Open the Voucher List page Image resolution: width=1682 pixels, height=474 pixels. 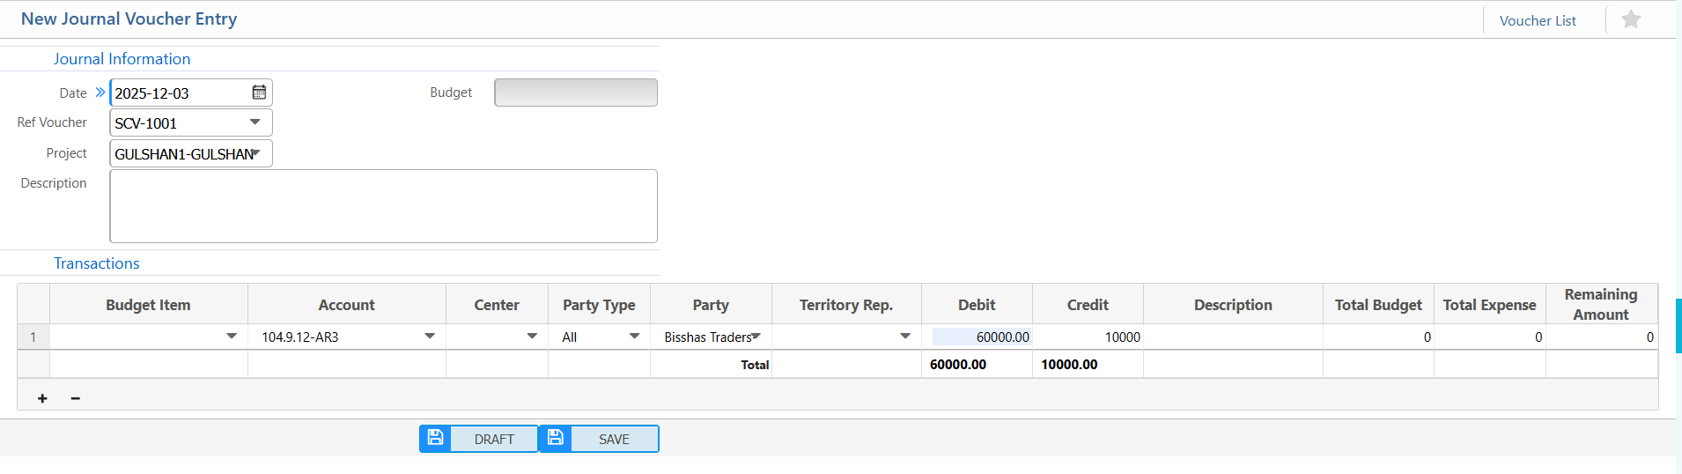[x=1538, y=20]
